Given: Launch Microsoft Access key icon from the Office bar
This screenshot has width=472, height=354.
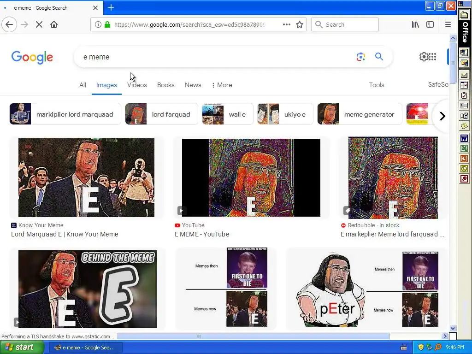Looking at the screenshot, I should coord(464,179).
